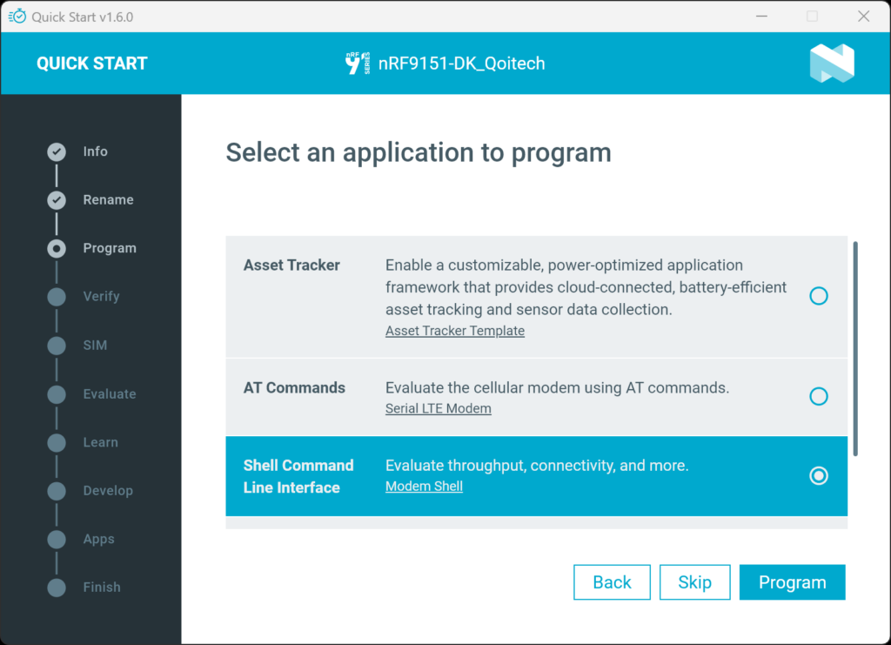Click the Info step checkmark icon
This screenshot has height=645, width=891.
57,152
